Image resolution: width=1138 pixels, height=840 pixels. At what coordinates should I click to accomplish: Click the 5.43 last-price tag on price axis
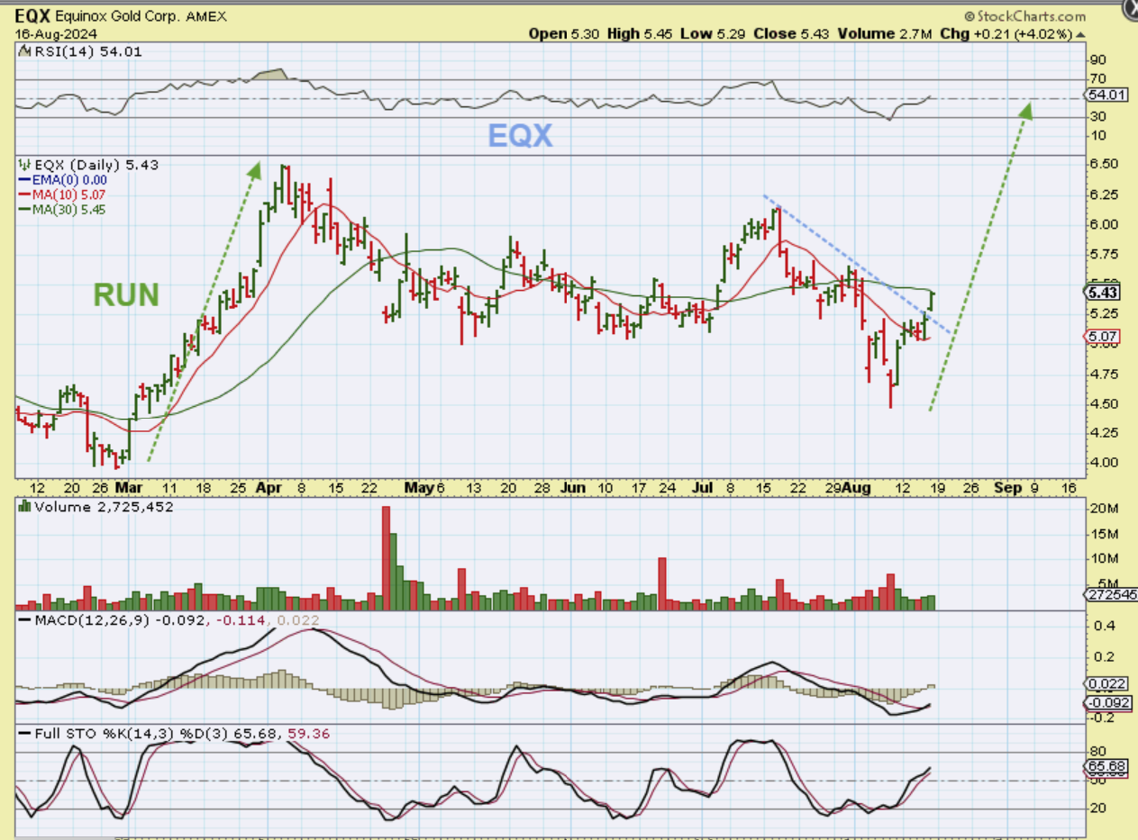pyautogui.click(x=1103, y=292)
